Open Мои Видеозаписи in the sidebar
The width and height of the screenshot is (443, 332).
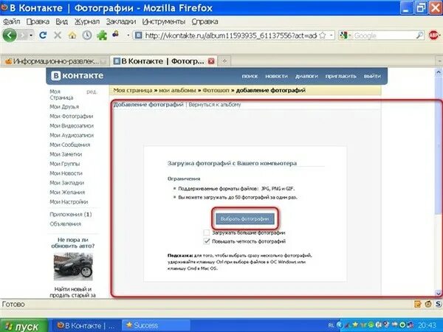point(72,125)
